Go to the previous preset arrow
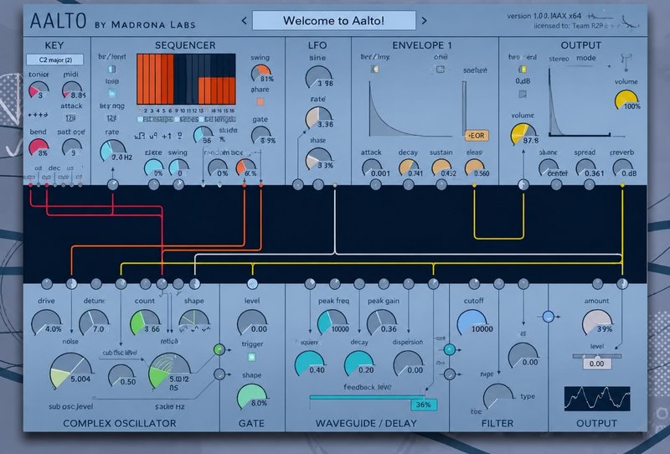This screenshot has width=670, height=454. pos(244,20)
